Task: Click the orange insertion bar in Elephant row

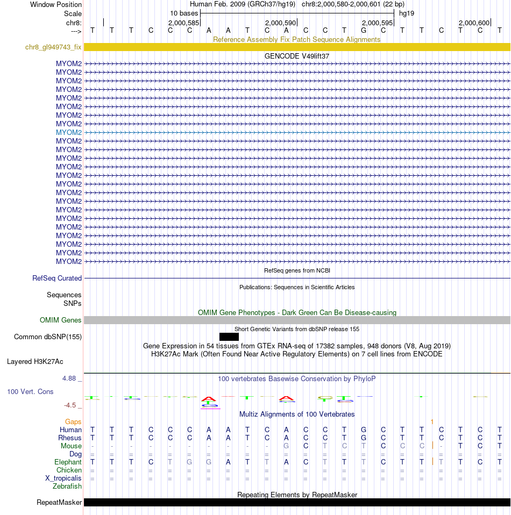Action: pyautogui.click(x=432, y=461)
